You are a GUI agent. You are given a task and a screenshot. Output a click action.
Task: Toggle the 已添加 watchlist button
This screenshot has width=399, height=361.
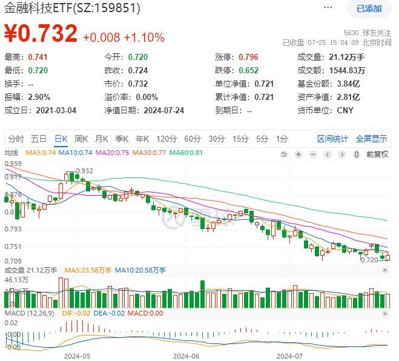pyautogui.click(x=369, y=9)
